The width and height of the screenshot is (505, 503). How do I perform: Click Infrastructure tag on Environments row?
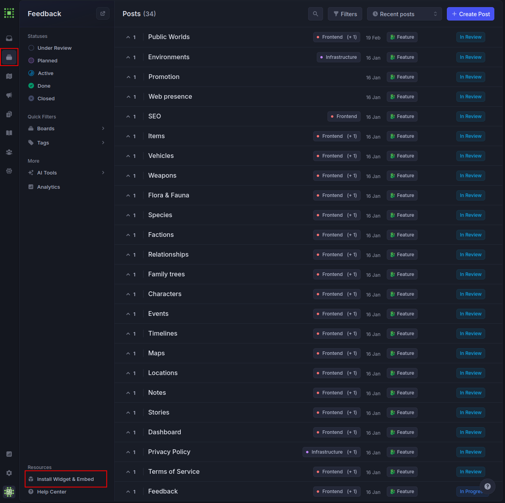[339, 57]
